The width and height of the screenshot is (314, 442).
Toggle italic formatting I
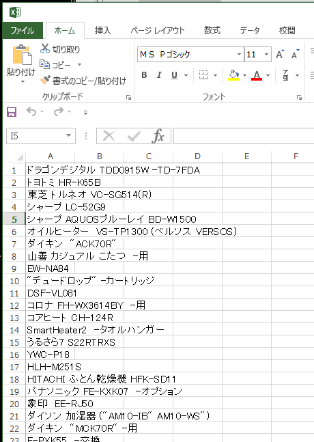coord(159,75)
